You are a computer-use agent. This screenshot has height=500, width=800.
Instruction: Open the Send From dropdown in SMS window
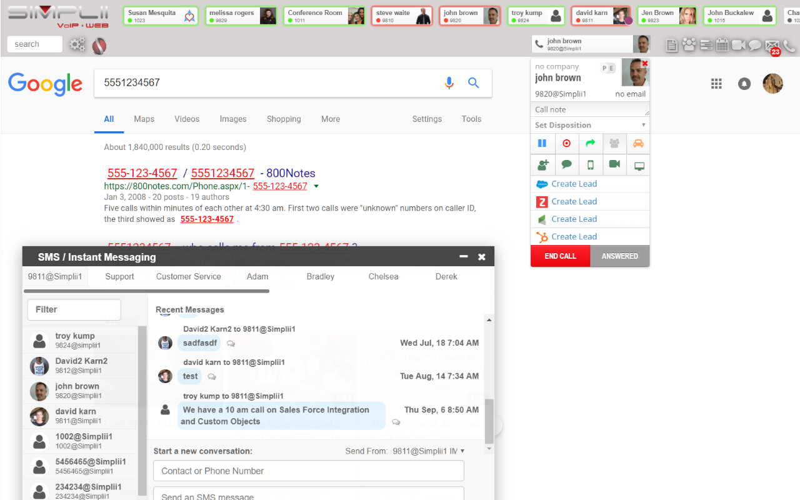tap(429, 451)
